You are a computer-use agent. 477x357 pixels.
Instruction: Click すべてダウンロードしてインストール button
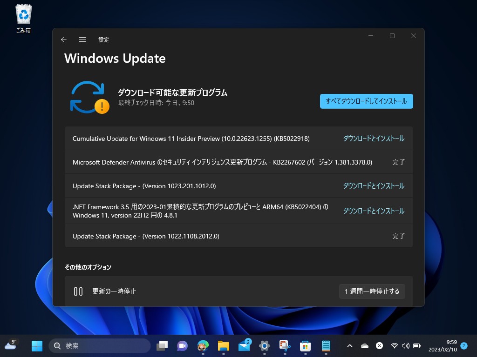(x=366, y=101)
